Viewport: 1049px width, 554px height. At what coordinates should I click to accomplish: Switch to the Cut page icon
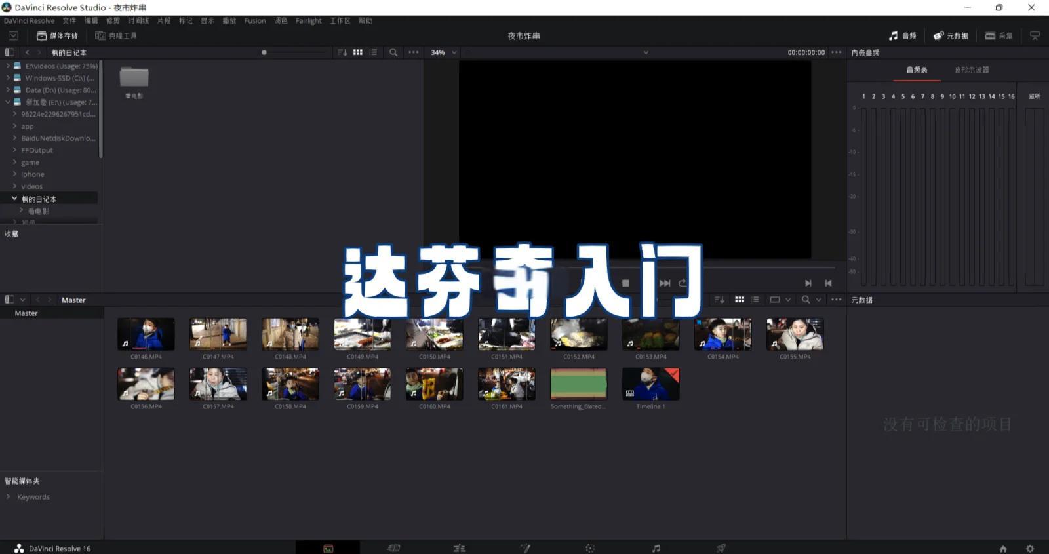click(x=393, y=548)
